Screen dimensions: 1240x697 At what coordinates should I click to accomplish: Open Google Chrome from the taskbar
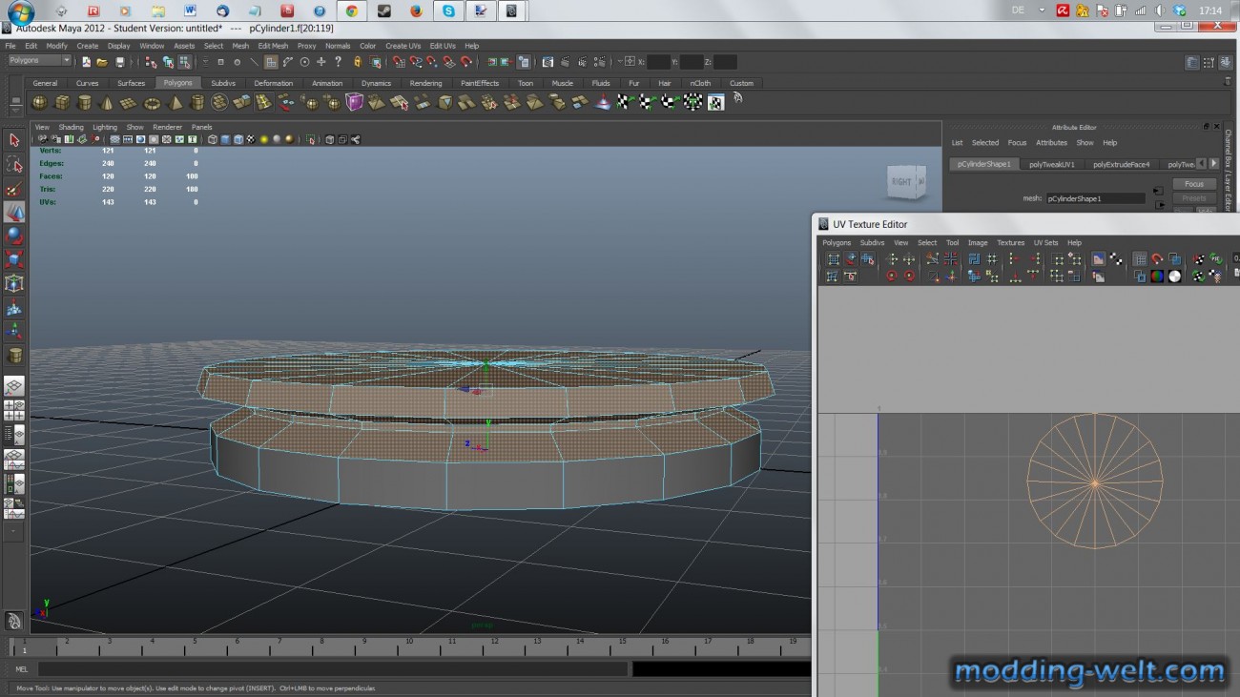point(352,11)
